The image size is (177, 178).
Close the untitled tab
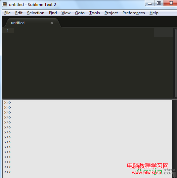coord(52,23)
